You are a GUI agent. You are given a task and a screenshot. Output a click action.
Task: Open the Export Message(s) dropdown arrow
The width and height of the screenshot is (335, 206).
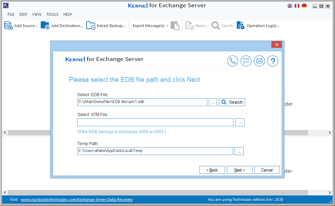[x=168, y=26]
